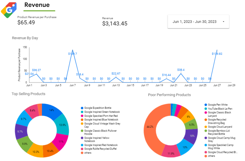This screenshot has height=161, width=245.
Task: Select the 8.4% pink donut slice
Action: tap(32, 110)
